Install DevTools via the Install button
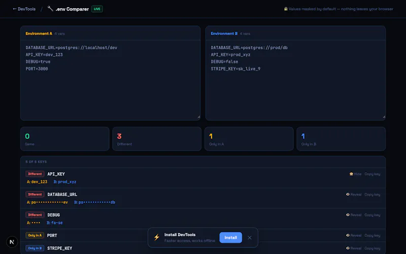 (231, 238)
